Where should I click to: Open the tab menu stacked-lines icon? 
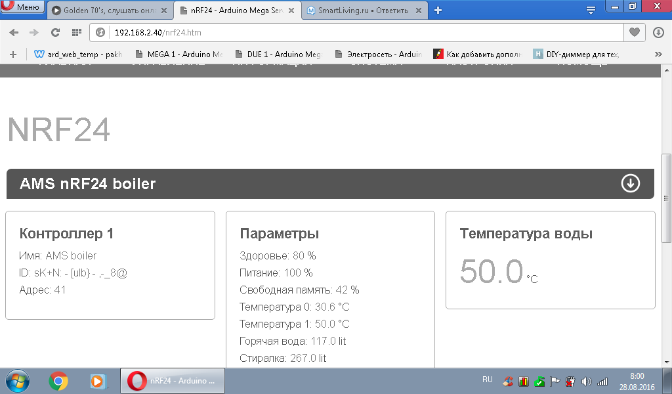coord(591,11)
